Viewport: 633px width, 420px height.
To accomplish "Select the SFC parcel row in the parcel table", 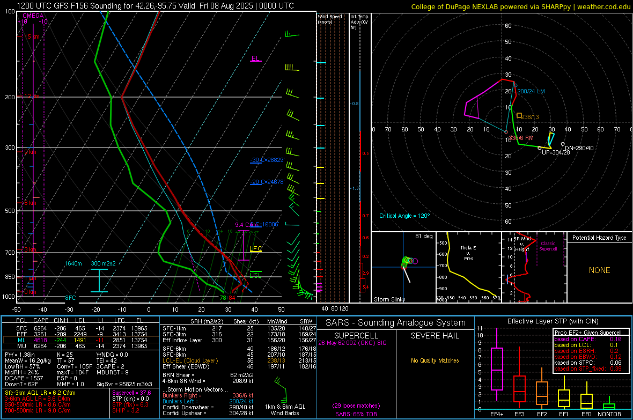I will click(81, 328).
